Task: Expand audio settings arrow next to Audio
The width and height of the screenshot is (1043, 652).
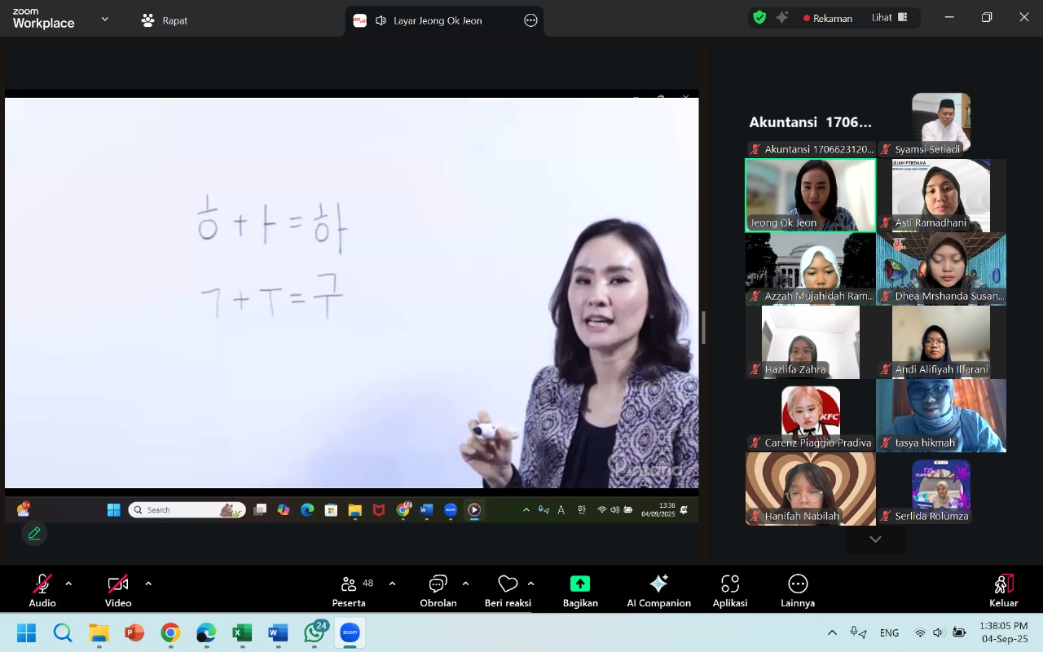Action: pyautogui.click(x=68, y=584)
